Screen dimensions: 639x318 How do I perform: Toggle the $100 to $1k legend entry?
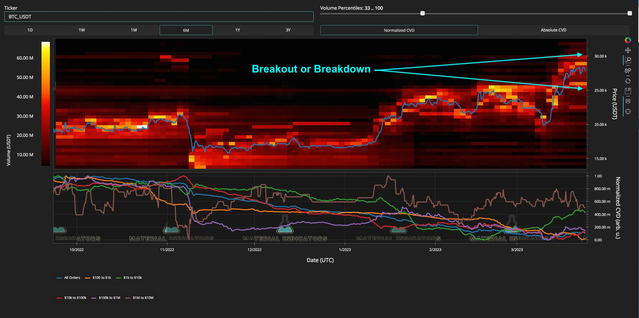[x=98, y=278]
